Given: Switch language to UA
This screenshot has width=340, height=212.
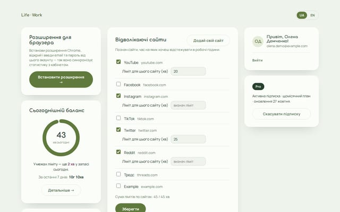Looking at the screenshot, I should 302,15.
